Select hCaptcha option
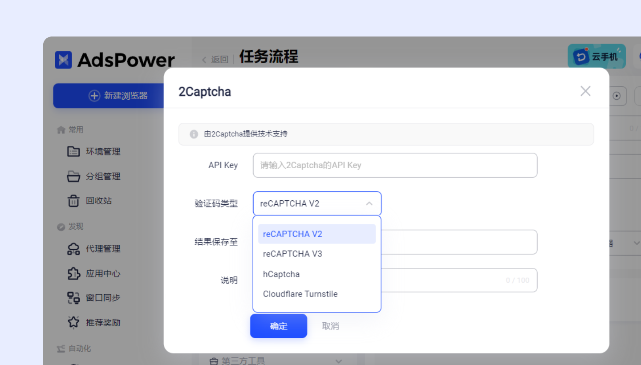 pyautogui.click(x=317, y=274)
